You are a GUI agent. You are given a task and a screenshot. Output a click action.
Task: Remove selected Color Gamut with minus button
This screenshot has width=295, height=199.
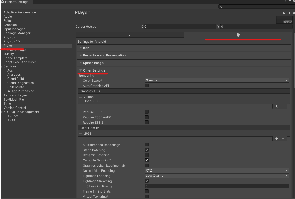click(x=283, y=139)
